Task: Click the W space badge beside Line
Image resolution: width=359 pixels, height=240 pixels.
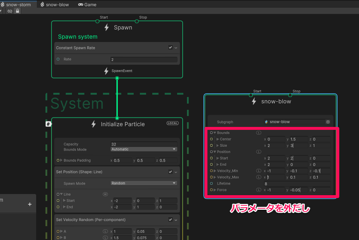Action: pyautogui.click(x=105, y=194)
